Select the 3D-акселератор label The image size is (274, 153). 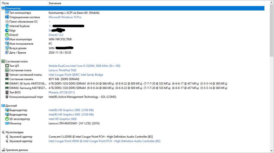19,119
